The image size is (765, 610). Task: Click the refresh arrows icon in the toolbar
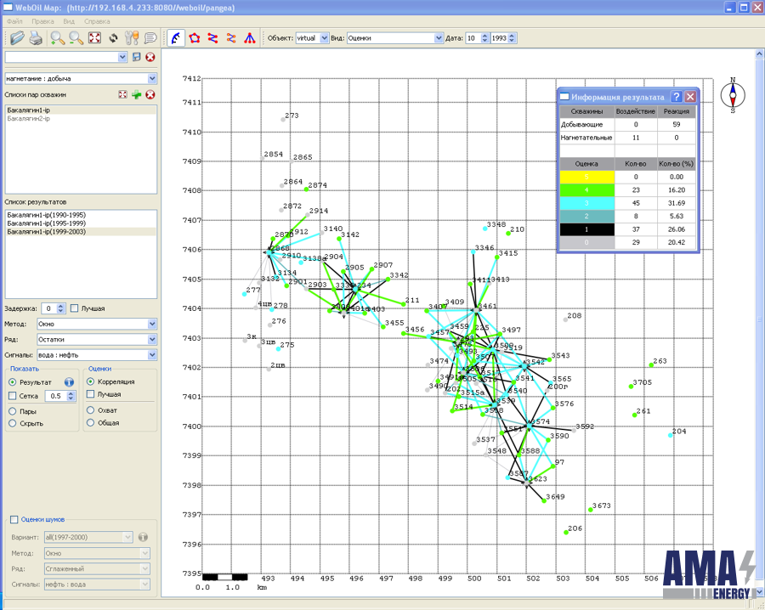[x=112, y=37]
